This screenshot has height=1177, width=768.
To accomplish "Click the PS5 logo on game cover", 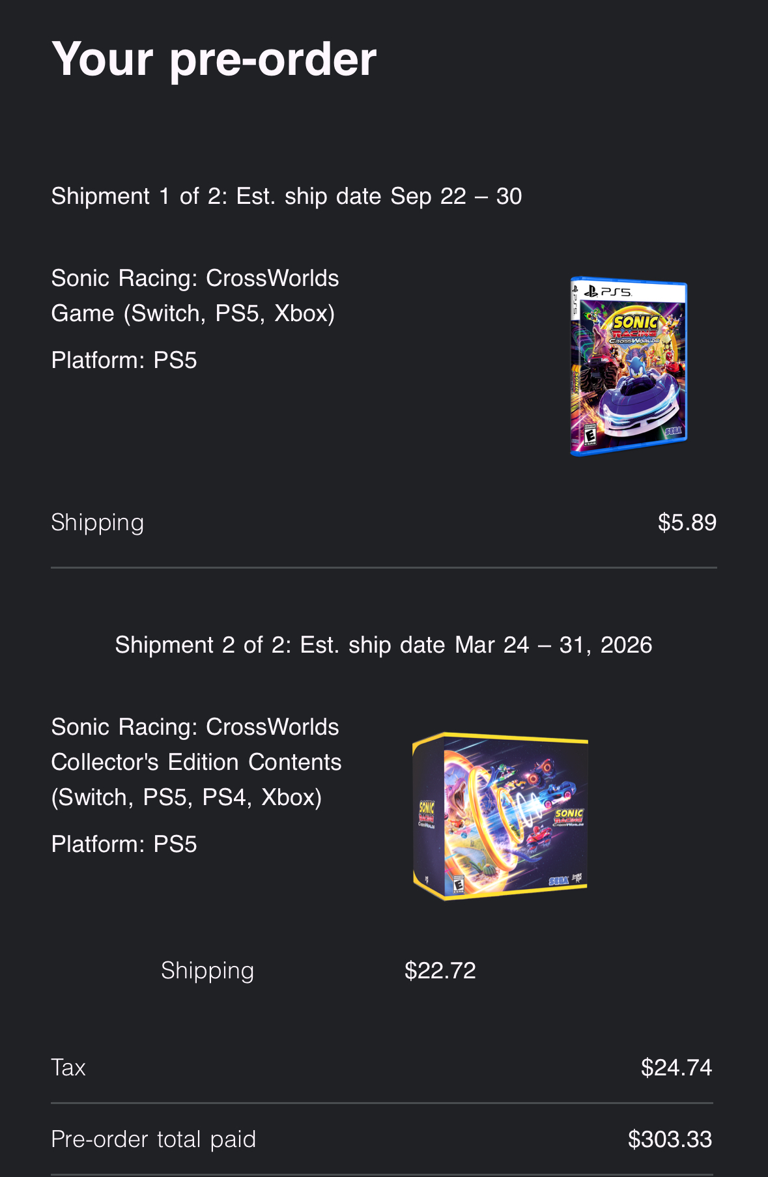I will pos(608,291).
